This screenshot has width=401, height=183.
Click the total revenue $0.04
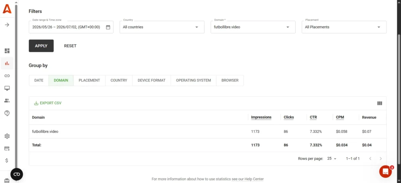pos(367,145)
